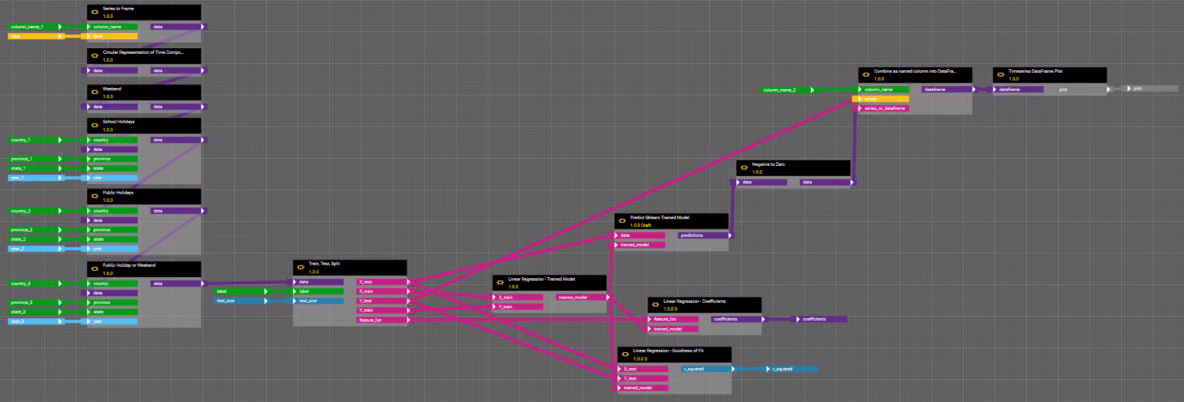This screenshot has width=1184, height=402.
Task: Click the country_2 workflow input
Action: 36,211
